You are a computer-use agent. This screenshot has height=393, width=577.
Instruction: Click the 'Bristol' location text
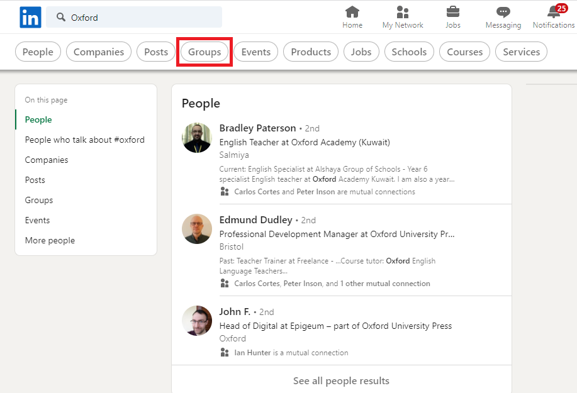point(232,246)
